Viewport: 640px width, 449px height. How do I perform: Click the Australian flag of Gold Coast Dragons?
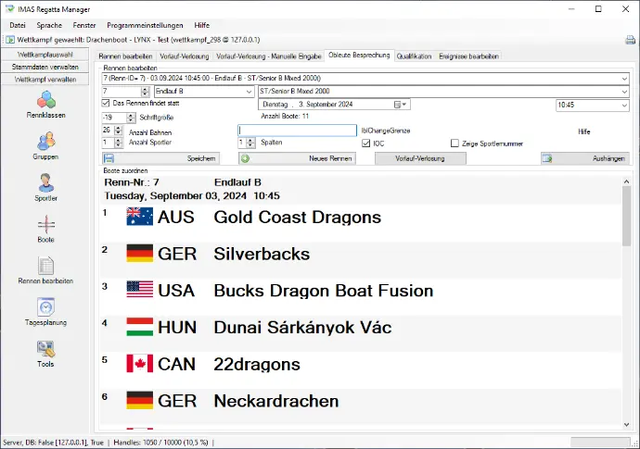click(x=139, y=217)
